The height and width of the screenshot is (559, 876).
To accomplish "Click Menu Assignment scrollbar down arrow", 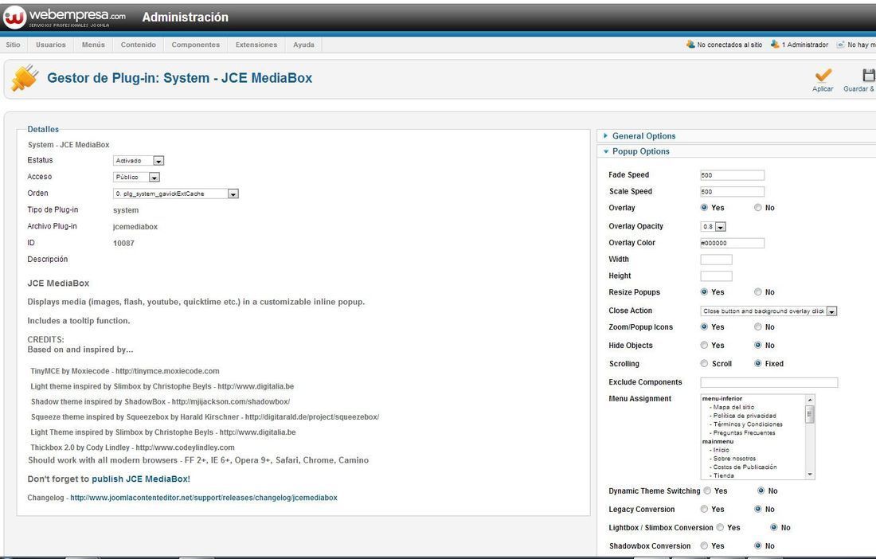I will [810, 475].
